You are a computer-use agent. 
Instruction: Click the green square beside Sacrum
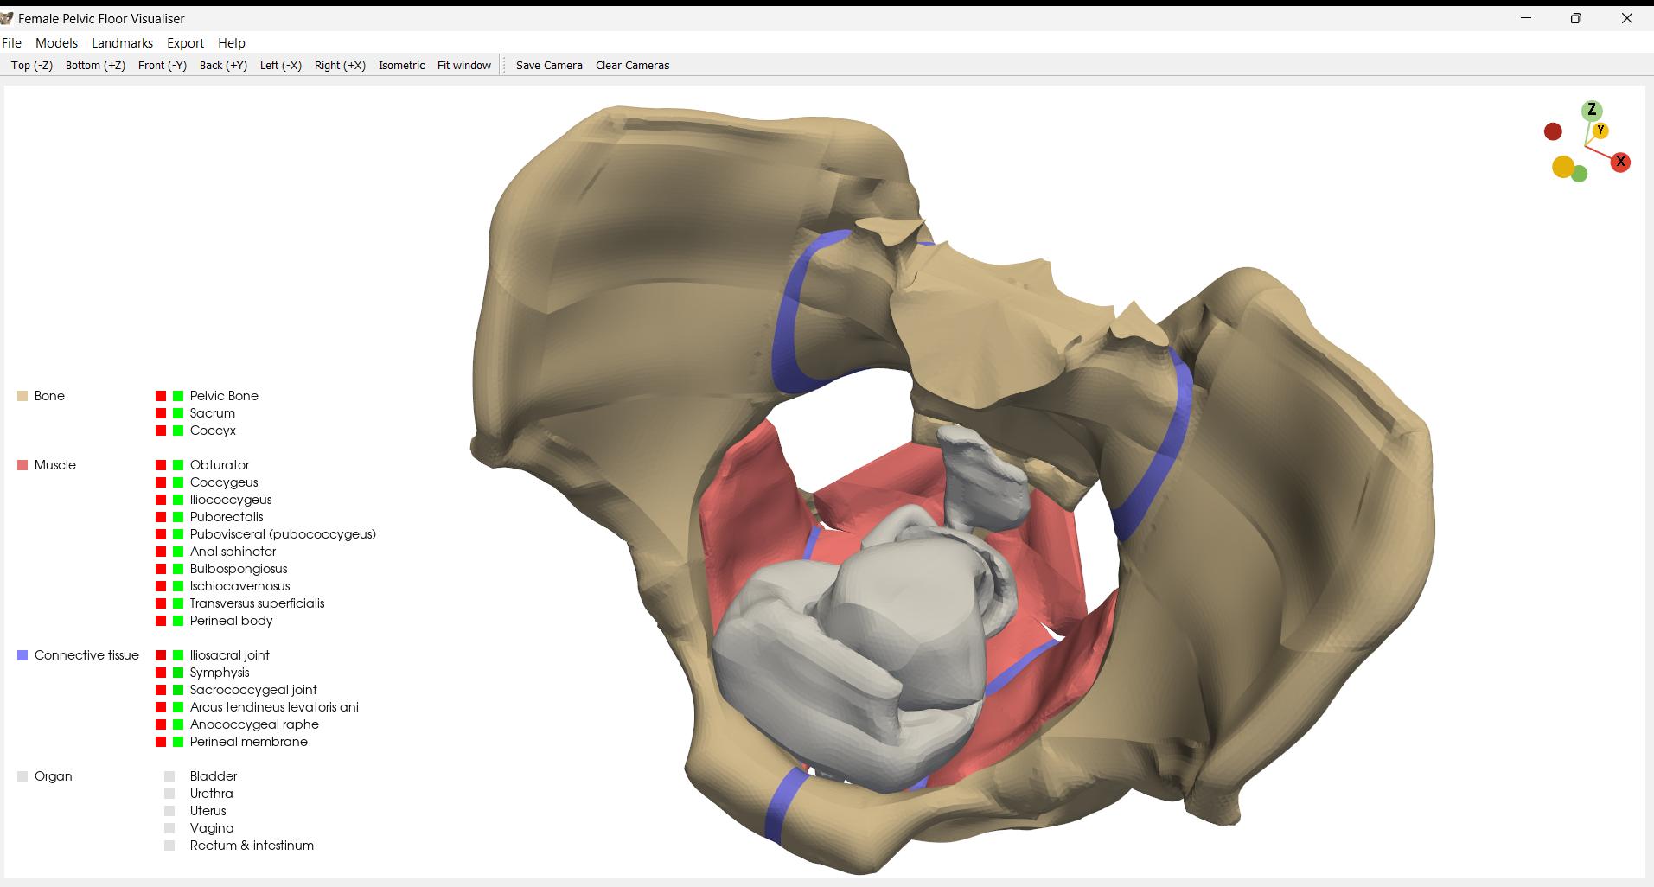tap(178, 413)
